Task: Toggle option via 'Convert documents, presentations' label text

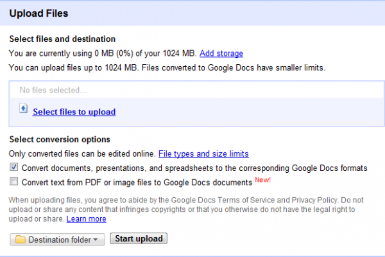Action: click(x=194, y=168)
